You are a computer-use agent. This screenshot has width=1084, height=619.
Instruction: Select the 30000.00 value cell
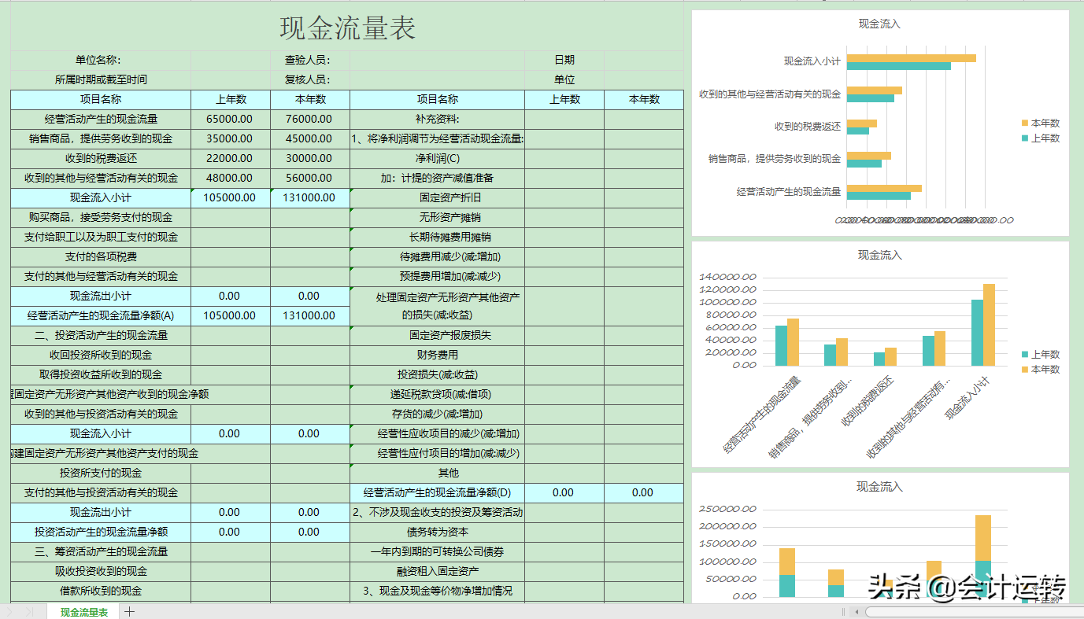309,158
